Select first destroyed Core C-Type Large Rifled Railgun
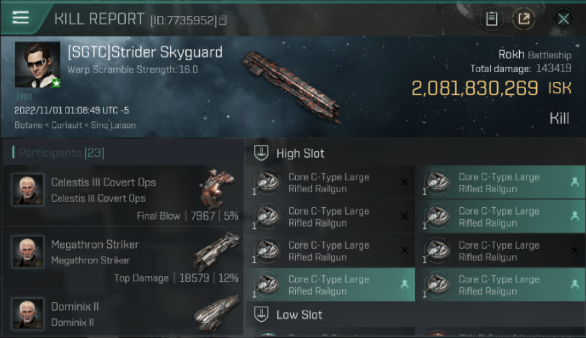The image size is (586, 338). (x=330, y=183)
